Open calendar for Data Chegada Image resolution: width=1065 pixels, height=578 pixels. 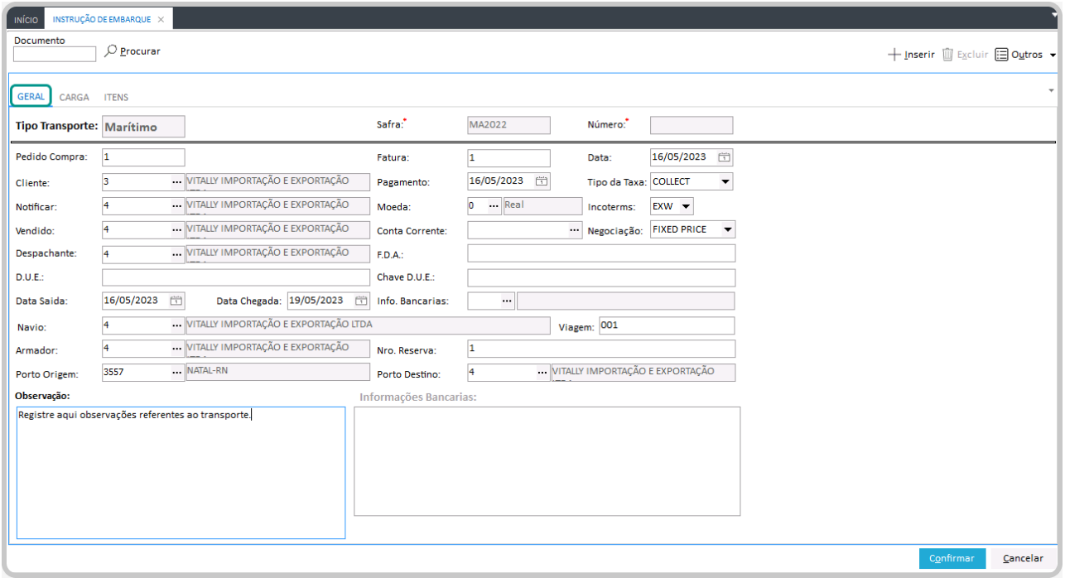pyautogui.click(x=361, y=301)
